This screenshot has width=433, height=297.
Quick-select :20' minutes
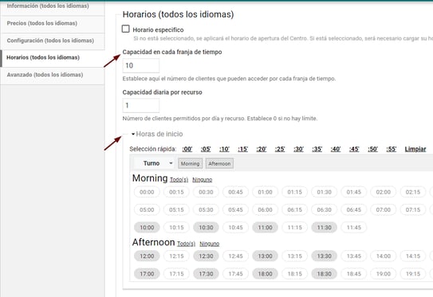click(262, 149)
